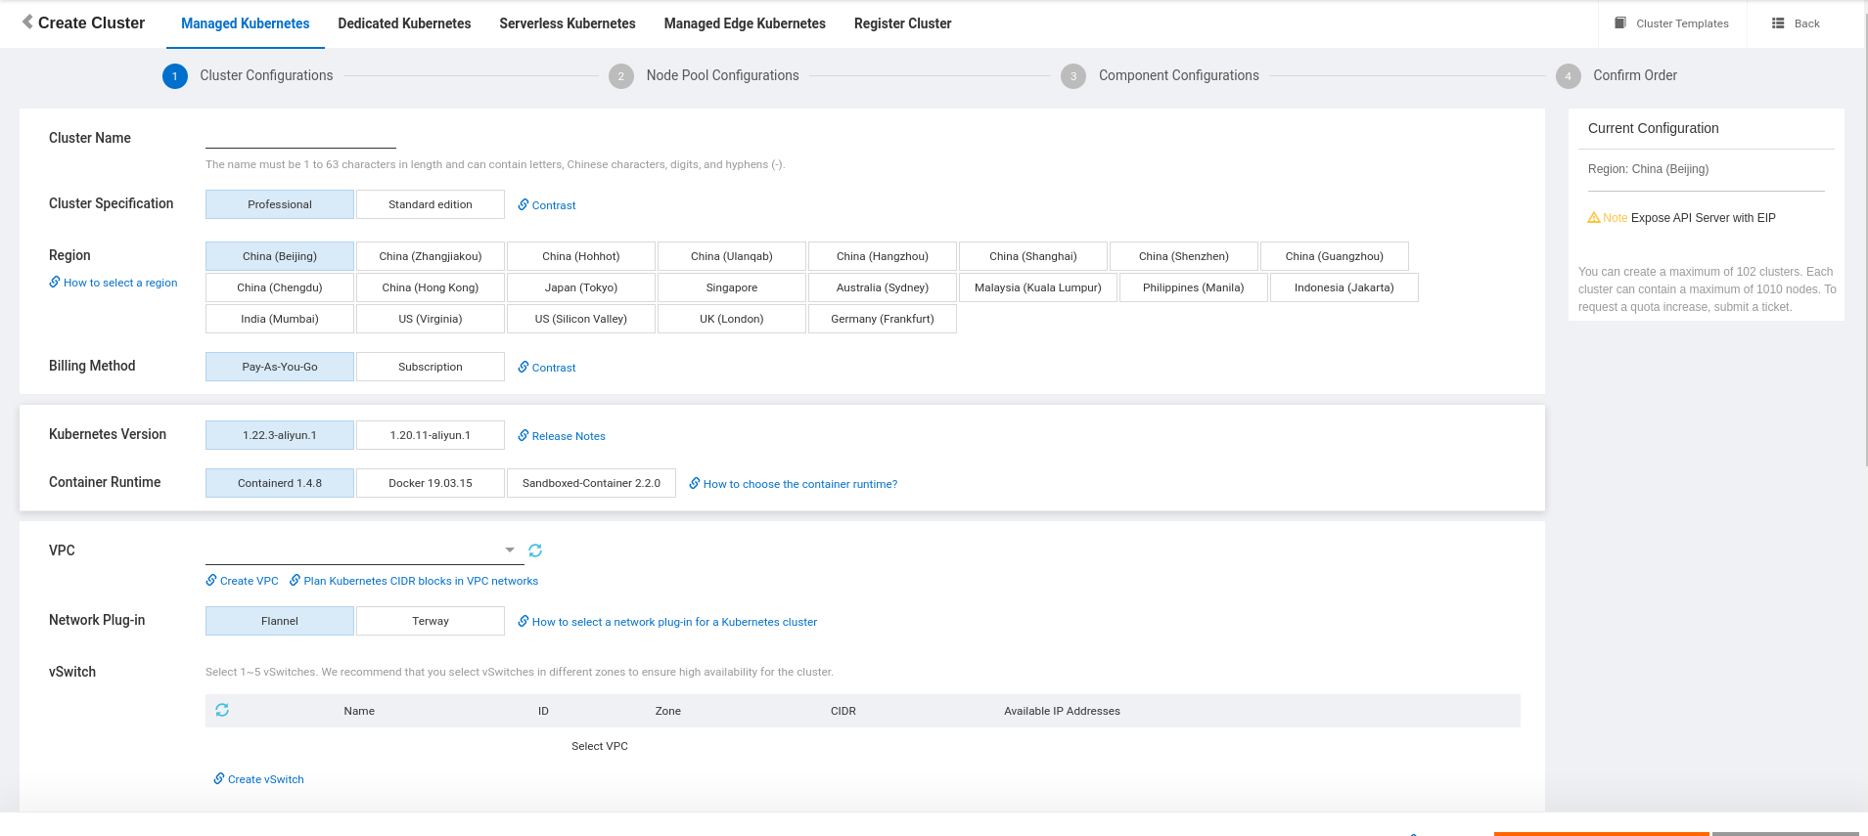Select Terway network plug-in
This screenshot has height=836, width=1868.
pyautogui.click(x=431, y=621)
